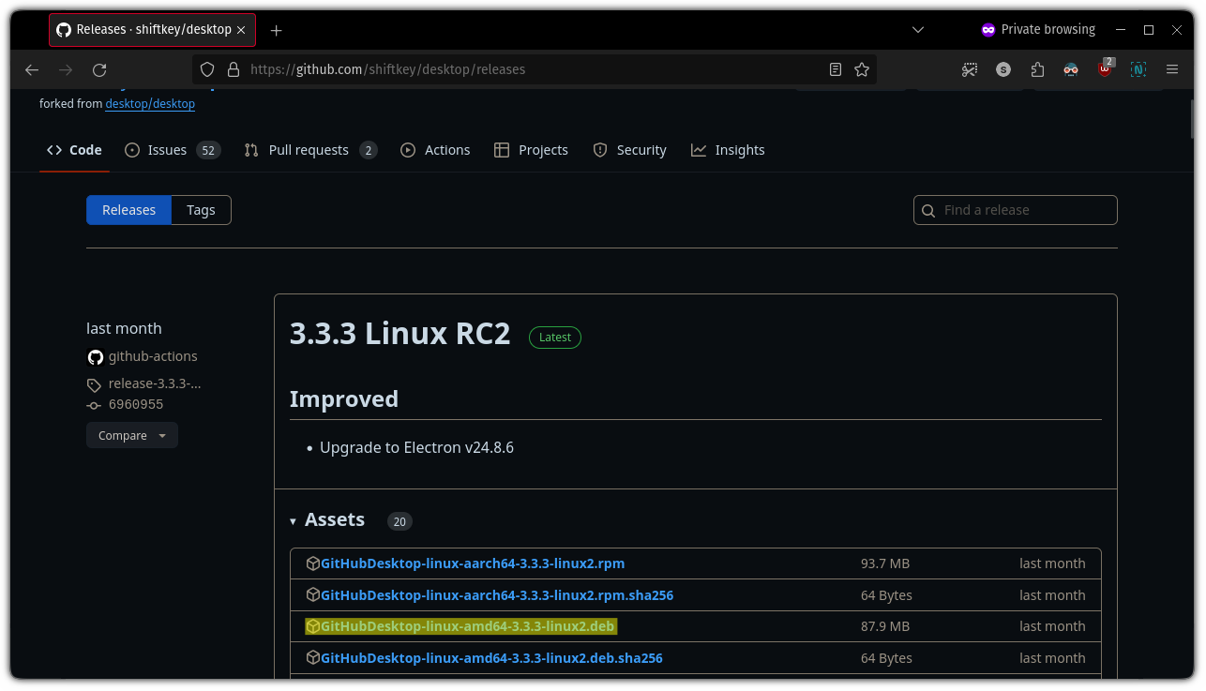
Task: Open the forked desktop/desktop repository link
Action: click(x=149, y=103)
